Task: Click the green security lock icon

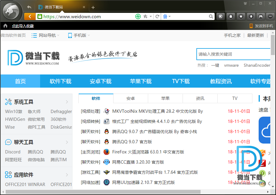Action: point(40,16)
